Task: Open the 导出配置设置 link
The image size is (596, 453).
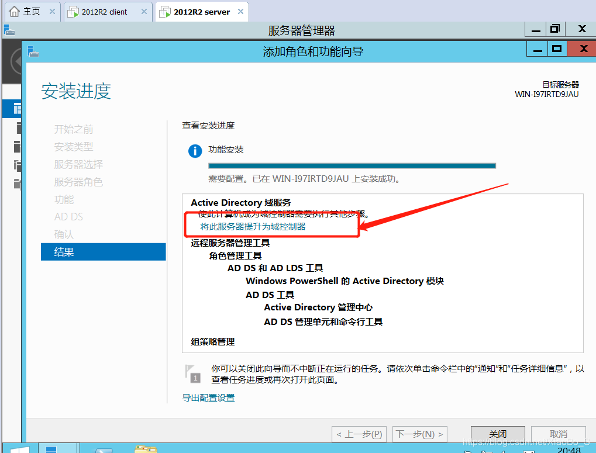Action: 208,398
